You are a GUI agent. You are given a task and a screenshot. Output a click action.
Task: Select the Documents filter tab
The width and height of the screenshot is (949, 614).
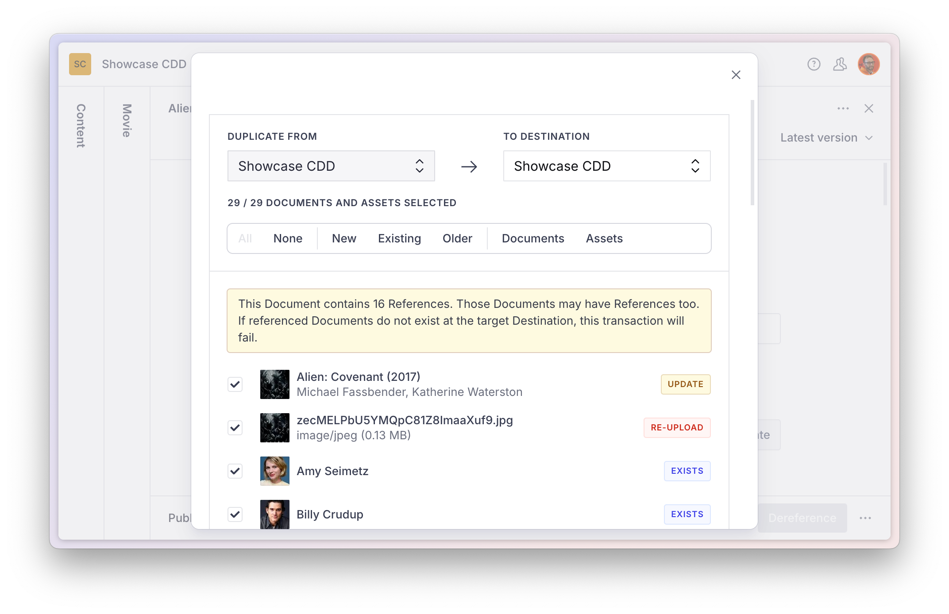click(532, 238)
